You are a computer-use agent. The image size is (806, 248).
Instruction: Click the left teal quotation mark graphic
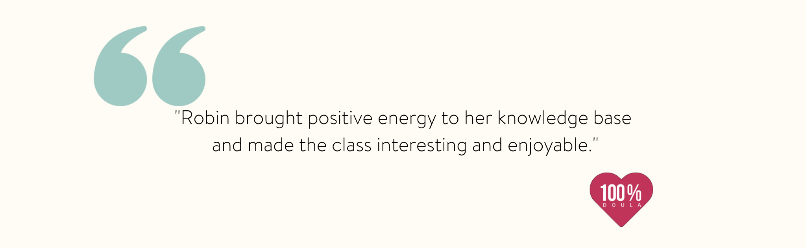coord(120,66)
